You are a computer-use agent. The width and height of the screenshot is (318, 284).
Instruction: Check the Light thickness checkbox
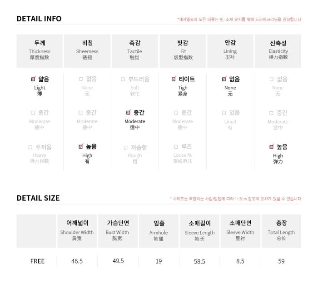tap(33, 79)
